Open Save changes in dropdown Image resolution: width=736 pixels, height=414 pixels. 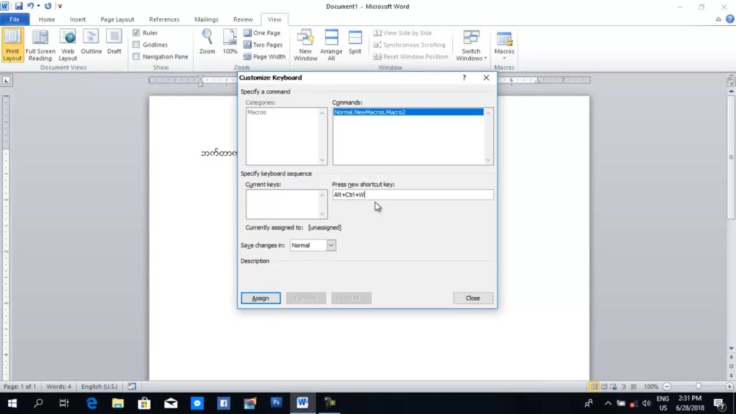point(331,245)
